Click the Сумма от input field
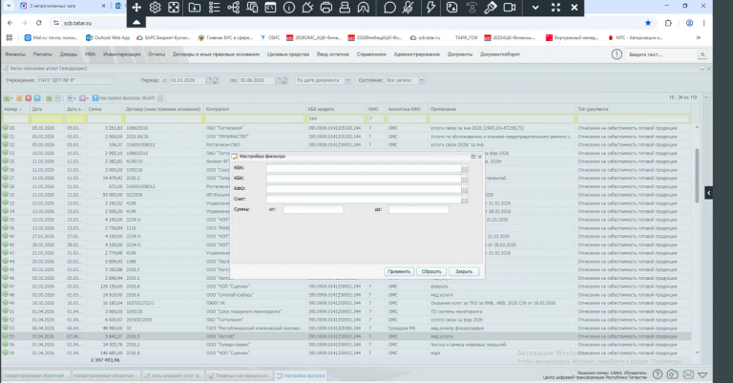733x383 pixels. [313, 209]
